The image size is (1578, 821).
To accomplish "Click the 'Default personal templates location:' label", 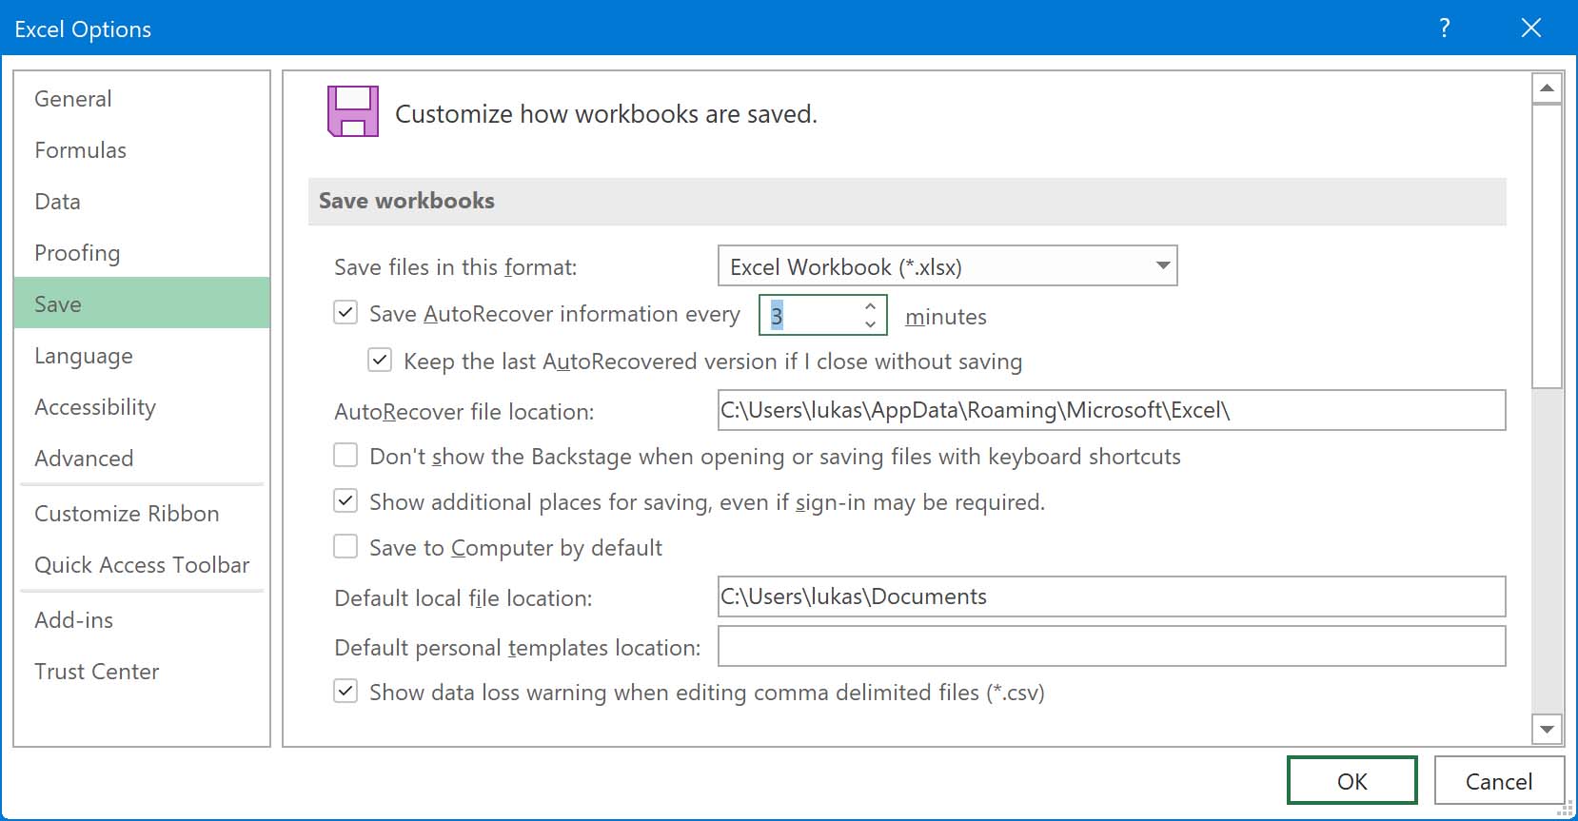I will coord(518,648).
